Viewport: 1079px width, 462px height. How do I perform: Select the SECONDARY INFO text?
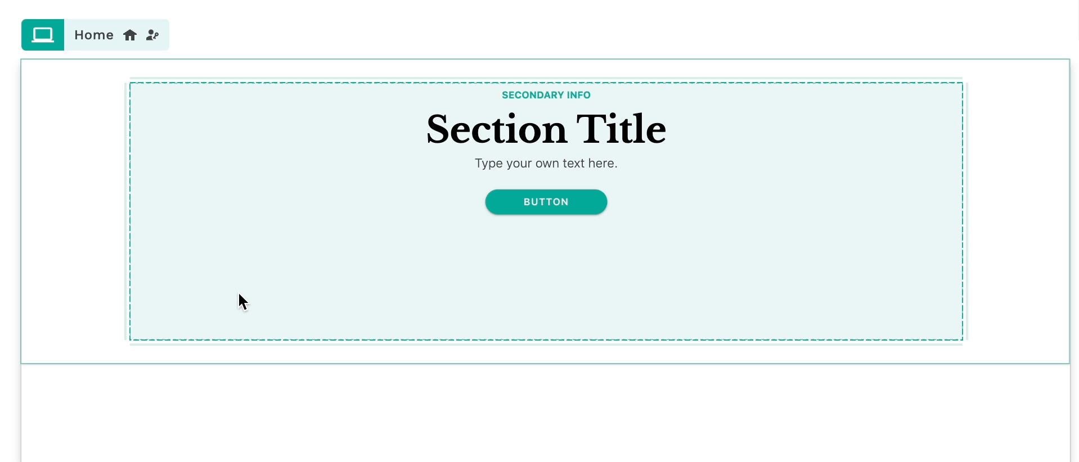[546, 95]
